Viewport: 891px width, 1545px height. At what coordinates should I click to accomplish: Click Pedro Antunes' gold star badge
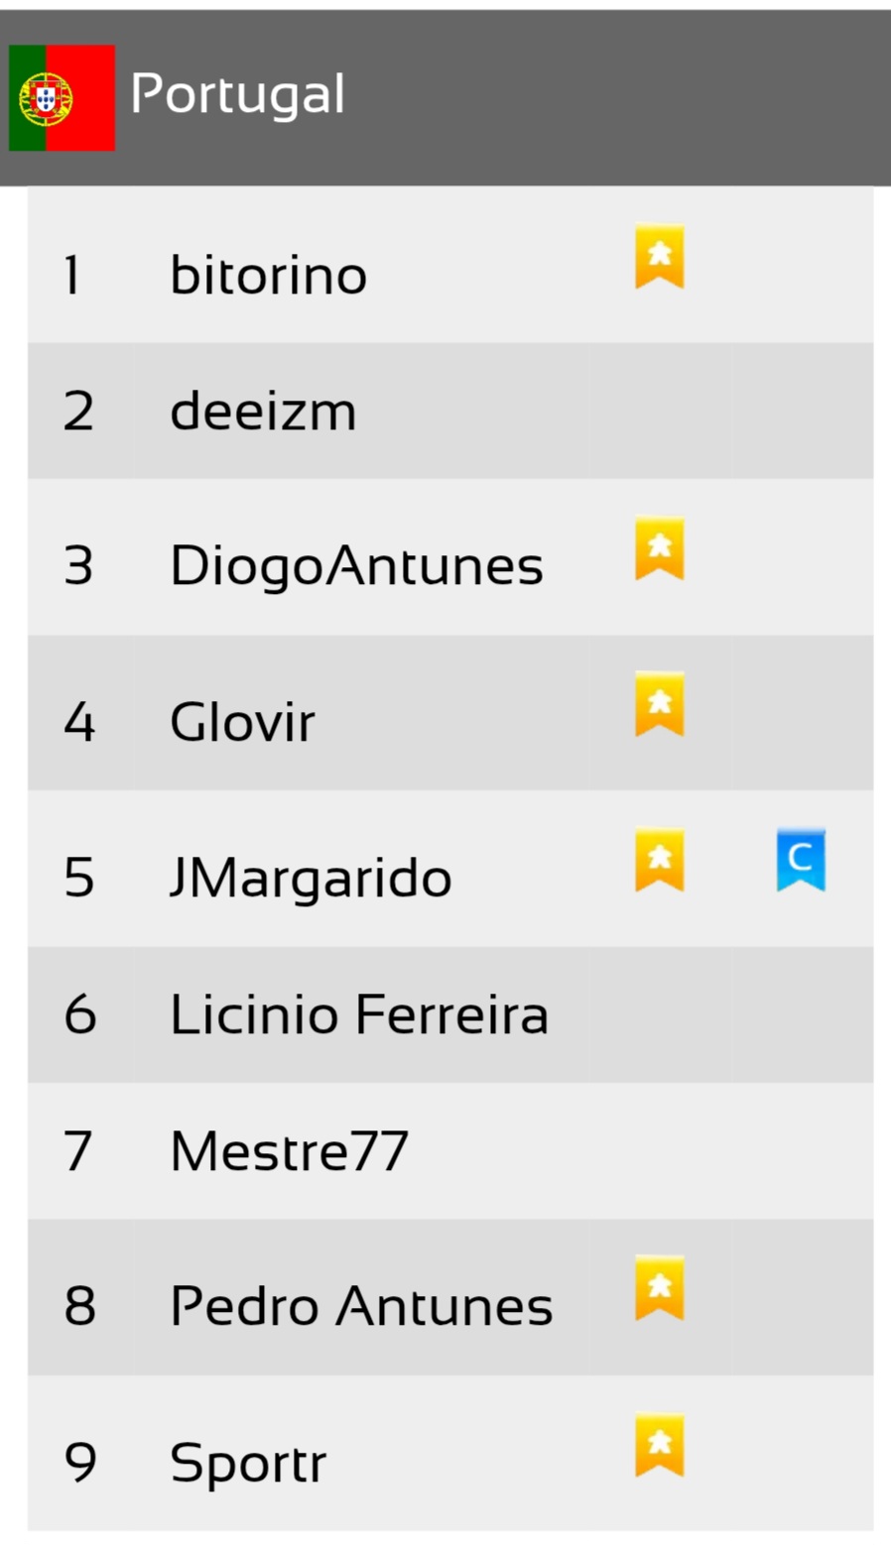tap(660, 1288)
